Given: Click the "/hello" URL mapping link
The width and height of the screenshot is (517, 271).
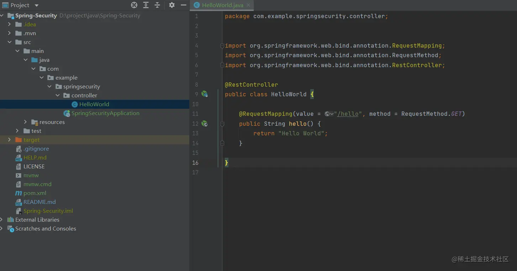Looking at the screenshot, I should click(348, 114).
